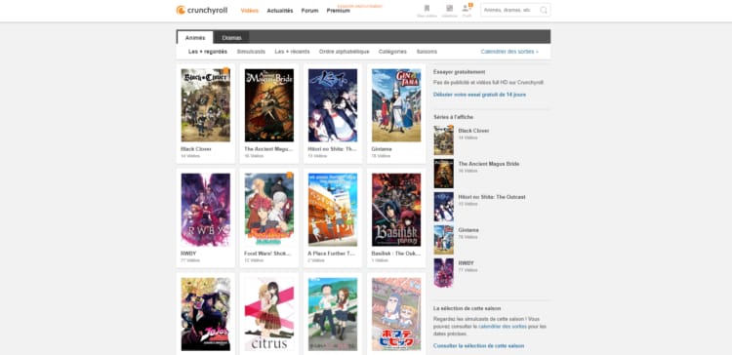Open the Actualités menu item
Screen dimensions: 732x355
click(280, 11)
